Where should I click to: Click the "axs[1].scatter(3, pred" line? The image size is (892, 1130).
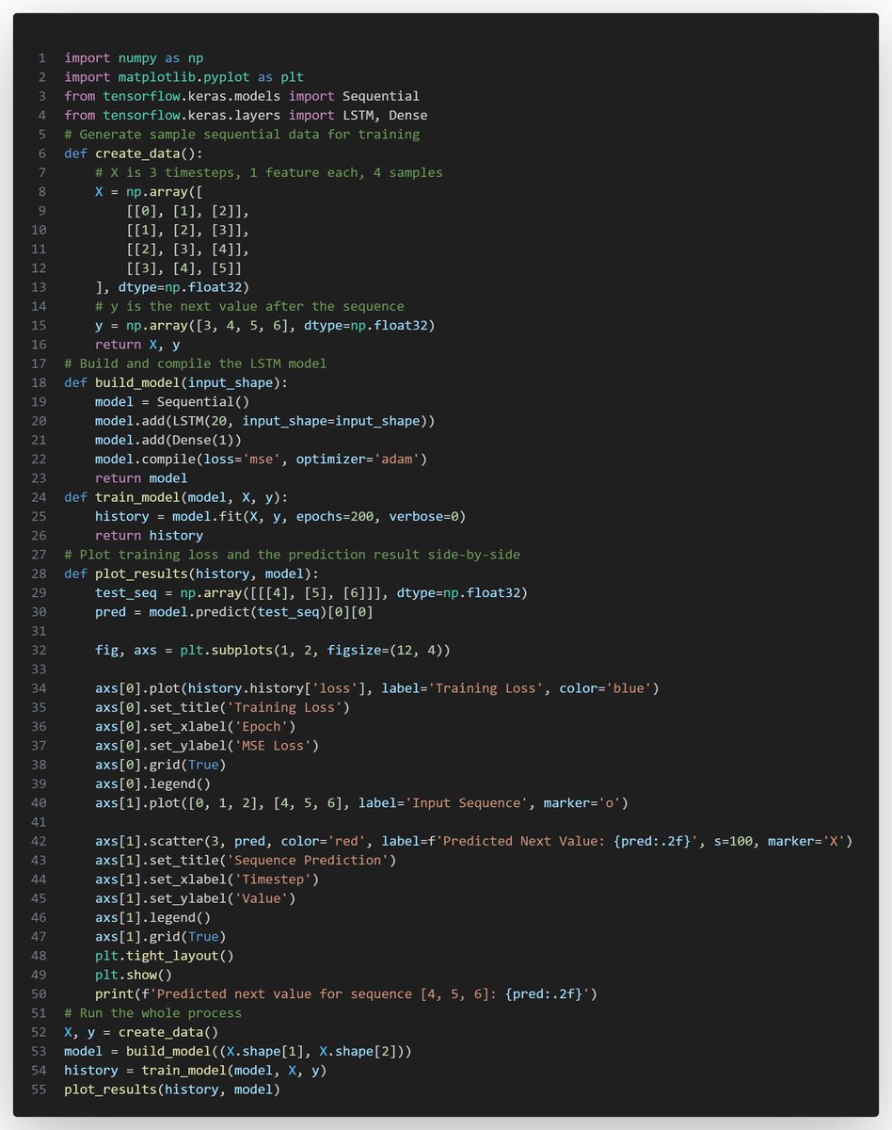click(473, 840)
